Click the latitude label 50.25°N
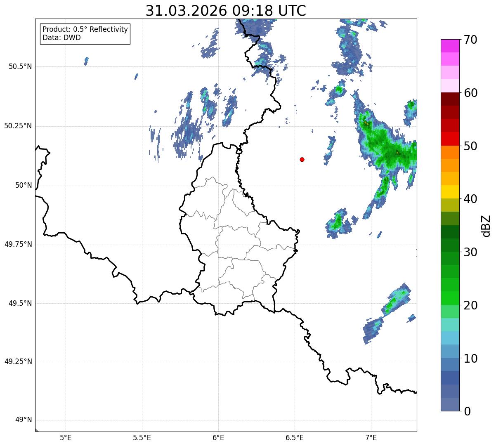This screenshot has height=446, width=496. coord(18,126)
